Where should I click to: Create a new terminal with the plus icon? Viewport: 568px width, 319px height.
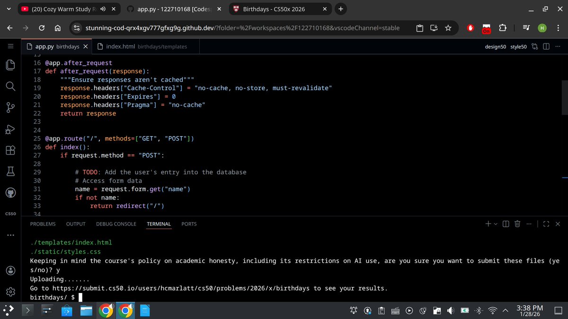tap(488, 224)
